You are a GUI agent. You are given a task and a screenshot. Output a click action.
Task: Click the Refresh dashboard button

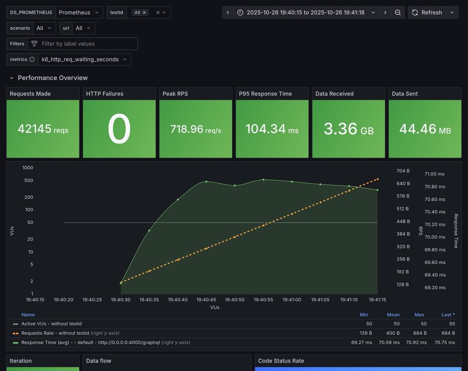[x=427, y=13]
